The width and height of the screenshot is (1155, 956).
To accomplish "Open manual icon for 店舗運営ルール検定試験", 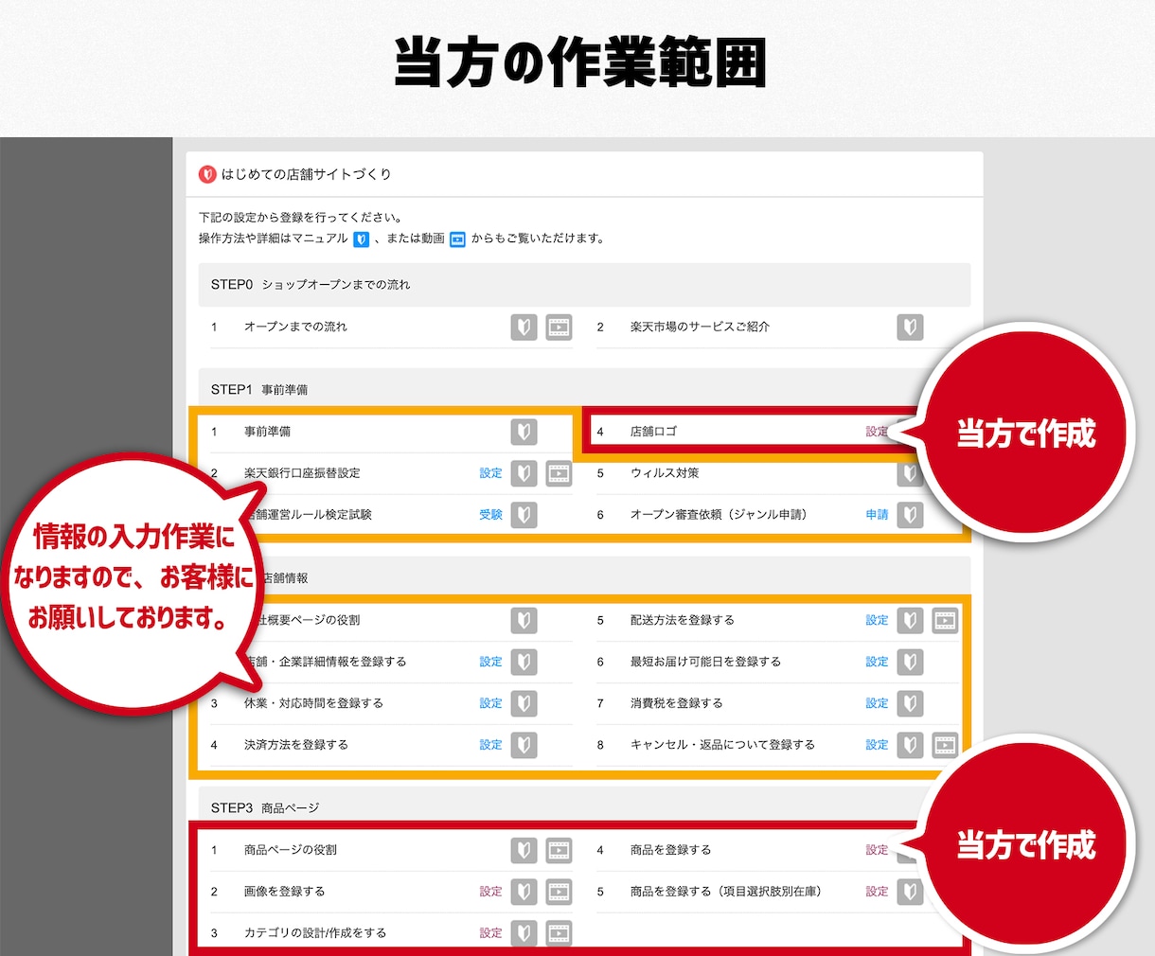I will coord(524,515).
